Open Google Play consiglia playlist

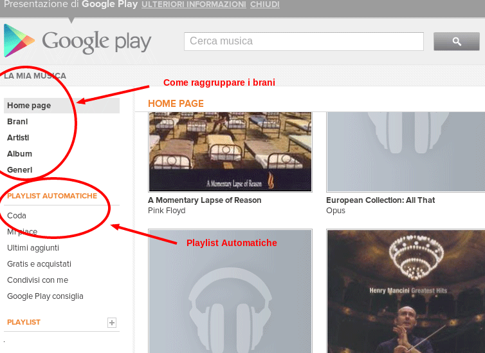(45, 296)
